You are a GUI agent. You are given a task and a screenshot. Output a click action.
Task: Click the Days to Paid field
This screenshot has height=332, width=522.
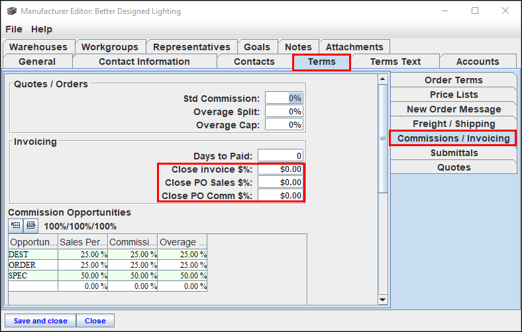[281, 156]
